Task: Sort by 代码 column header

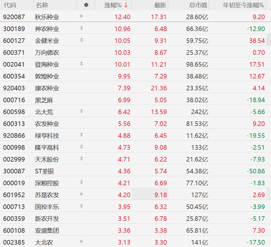Action: [x=10, y=5]
